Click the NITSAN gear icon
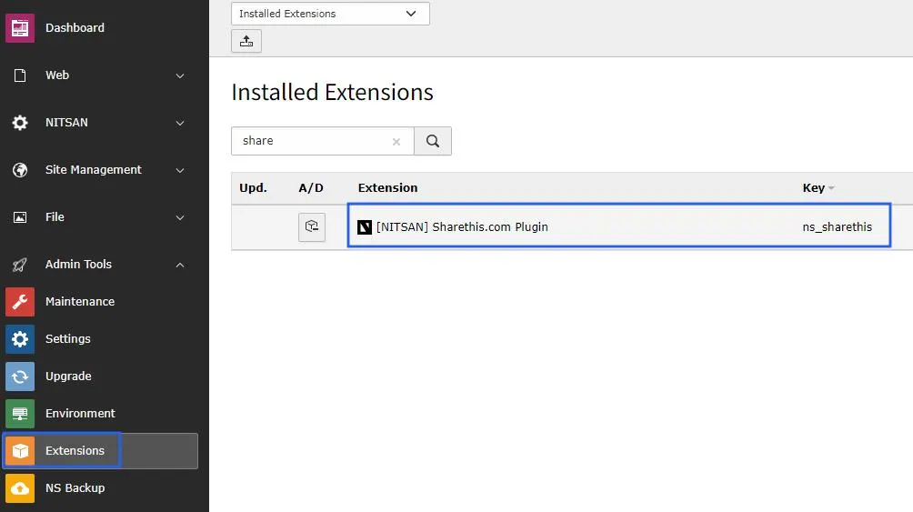913x512 pixels. [x=20, y=123]
